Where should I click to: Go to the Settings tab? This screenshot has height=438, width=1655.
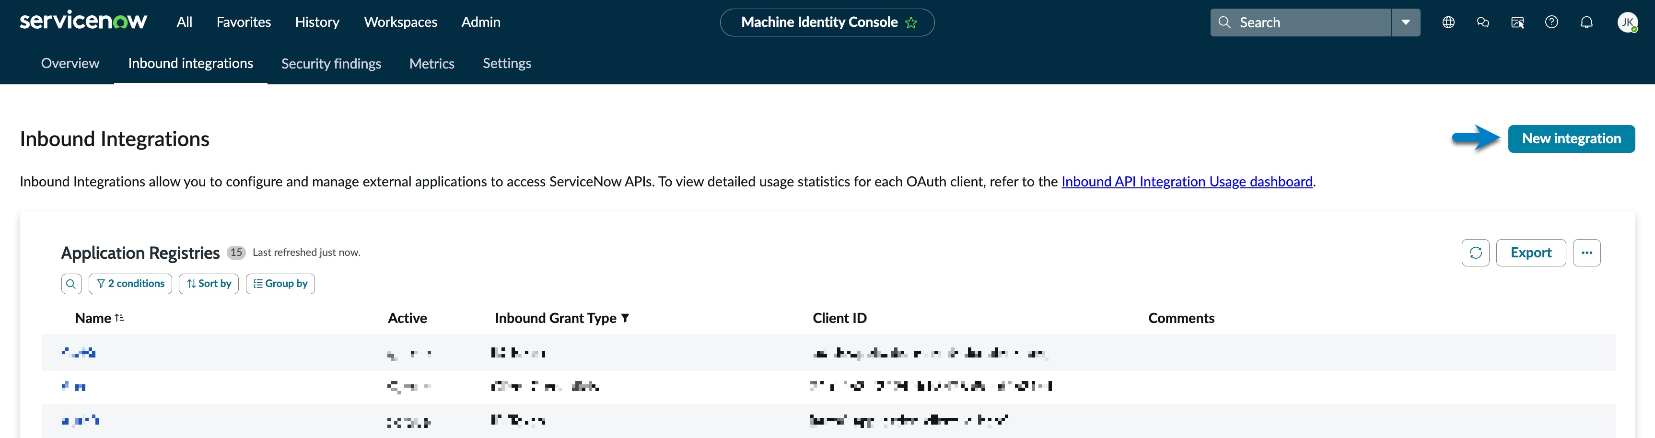pos(507,63)
